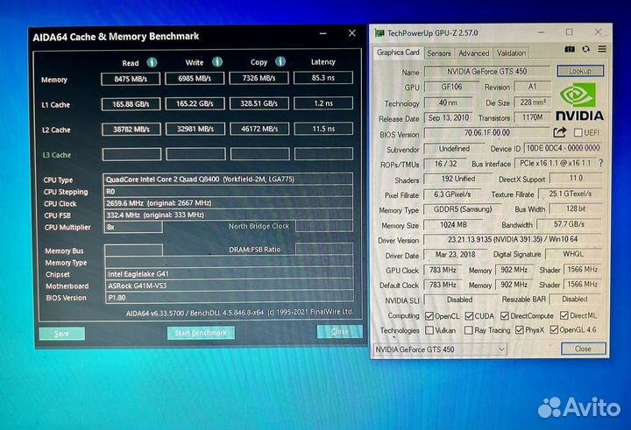Maximize the GPU-Z window

tap(569, 32)
